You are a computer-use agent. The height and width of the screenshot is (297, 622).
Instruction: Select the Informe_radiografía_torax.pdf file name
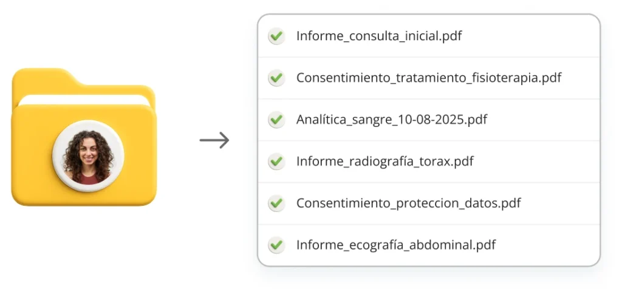385,162
